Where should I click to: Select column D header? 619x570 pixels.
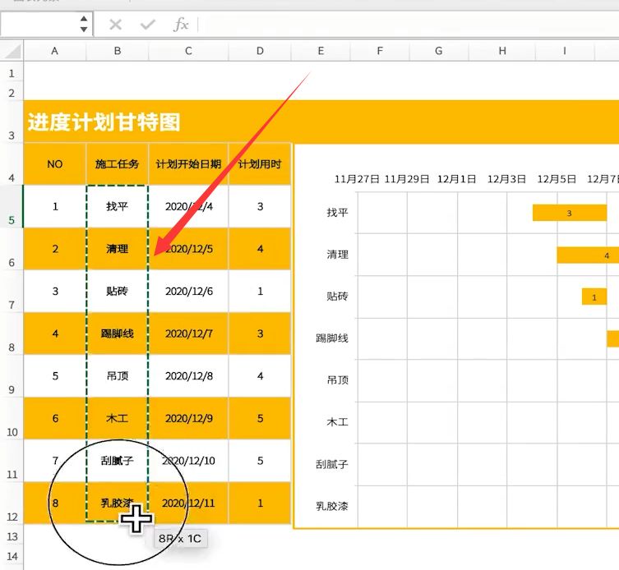260,51
